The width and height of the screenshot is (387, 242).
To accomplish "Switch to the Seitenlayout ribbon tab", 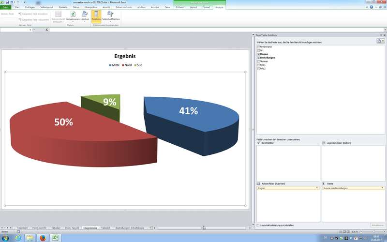I will [x=46, y=7].
